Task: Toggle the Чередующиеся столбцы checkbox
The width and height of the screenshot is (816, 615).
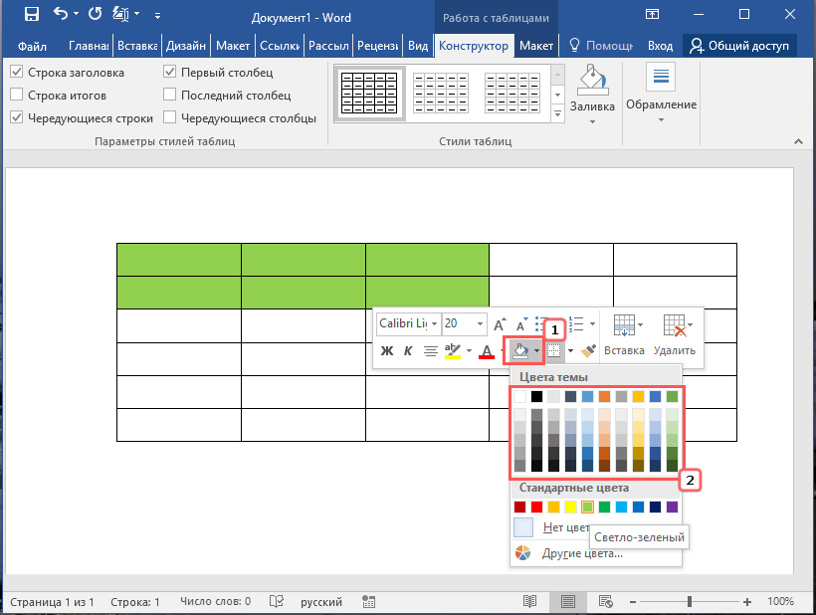Action: (x=170, y=118)
